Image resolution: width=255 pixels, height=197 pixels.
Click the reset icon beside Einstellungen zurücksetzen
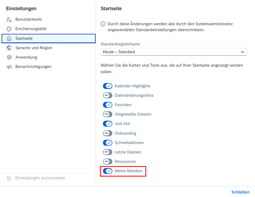coord(9,178)
